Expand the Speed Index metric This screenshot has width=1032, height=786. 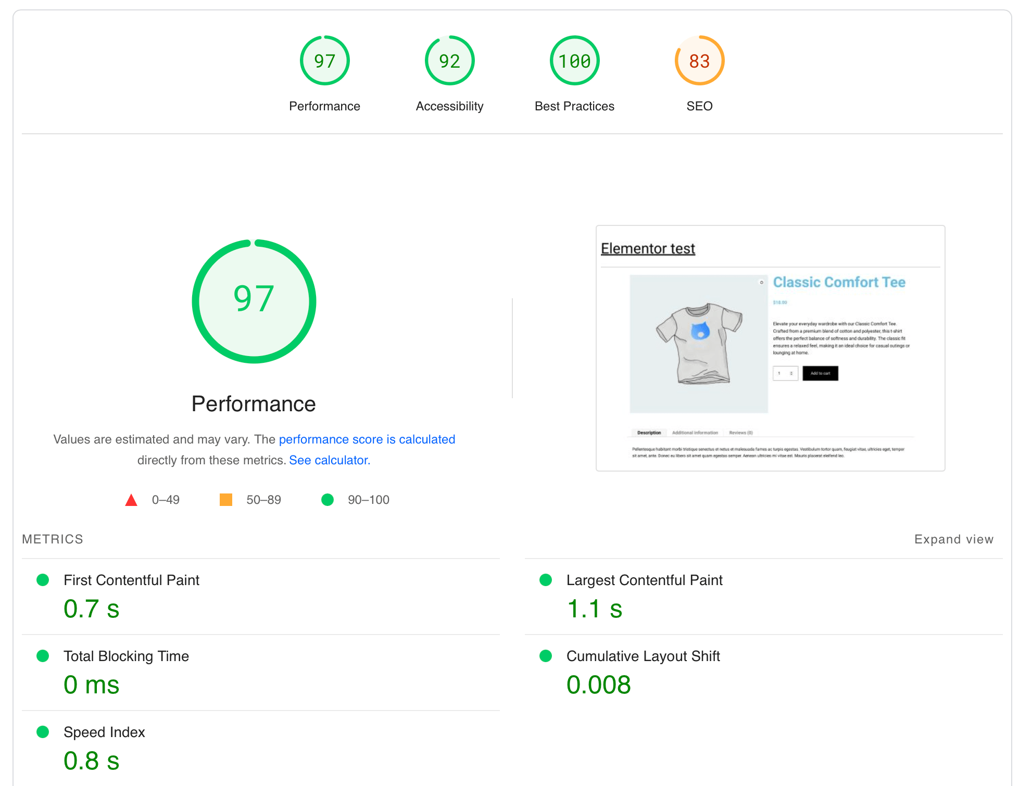tap(104, 732)
